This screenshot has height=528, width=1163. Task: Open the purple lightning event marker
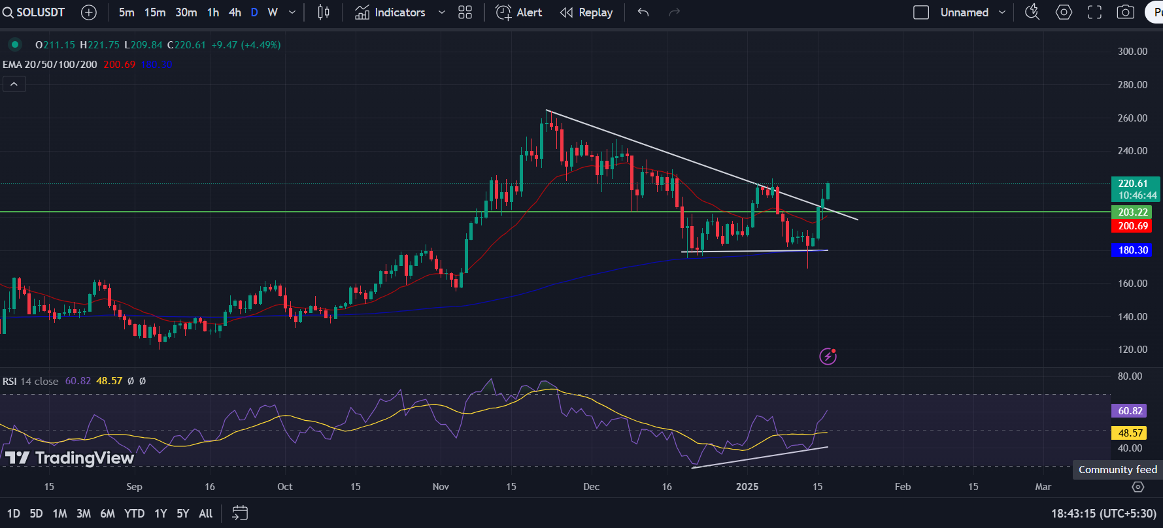click(x=828, y=356)
